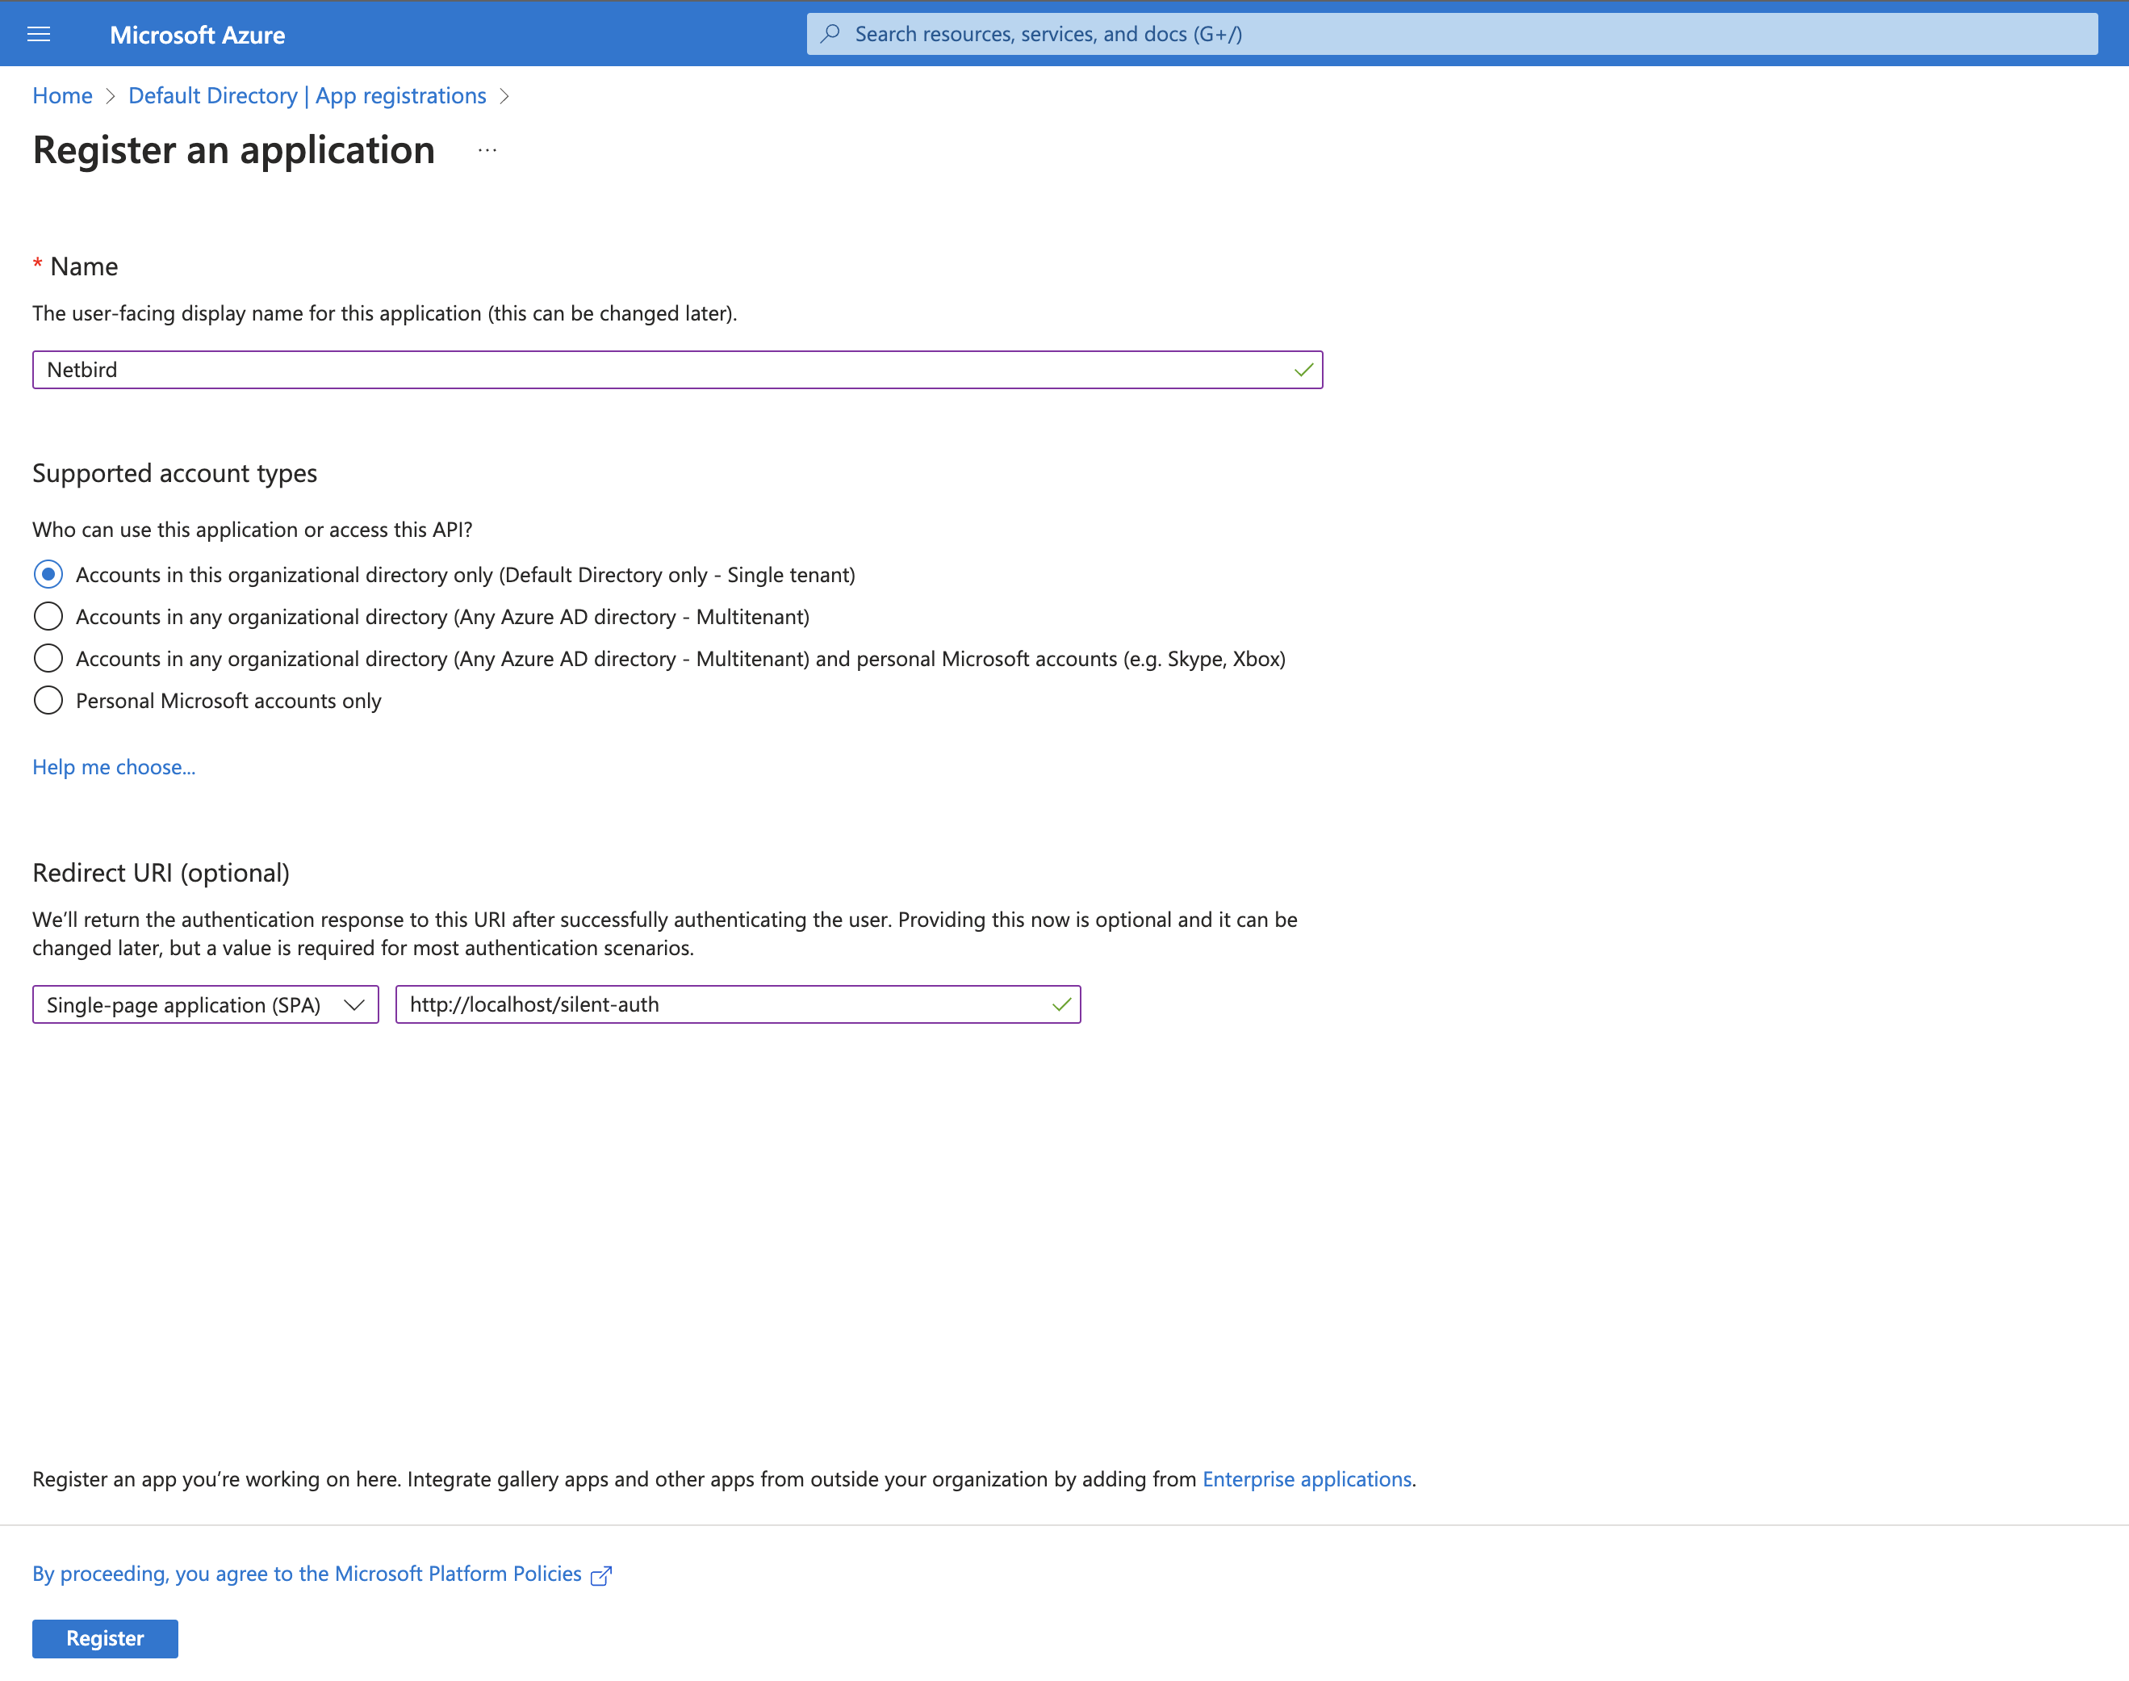Click the Microsoft Azure logo
The height and width of the screenshot is (1681, 2129).
(x=198, y=33)
